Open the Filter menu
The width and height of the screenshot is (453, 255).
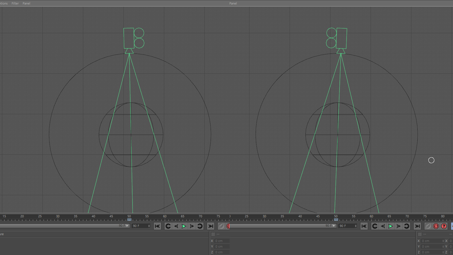click(x=15, y=3)
